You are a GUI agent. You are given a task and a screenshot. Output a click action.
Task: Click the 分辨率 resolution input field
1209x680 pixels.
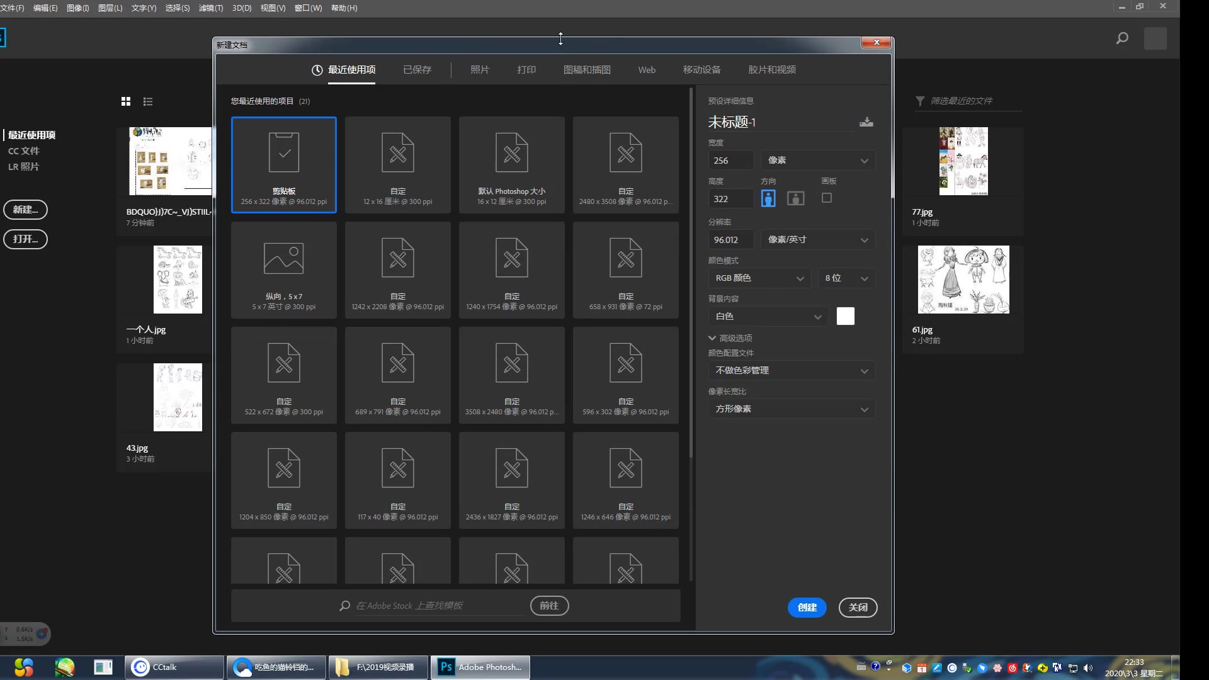tap(730, 240)
